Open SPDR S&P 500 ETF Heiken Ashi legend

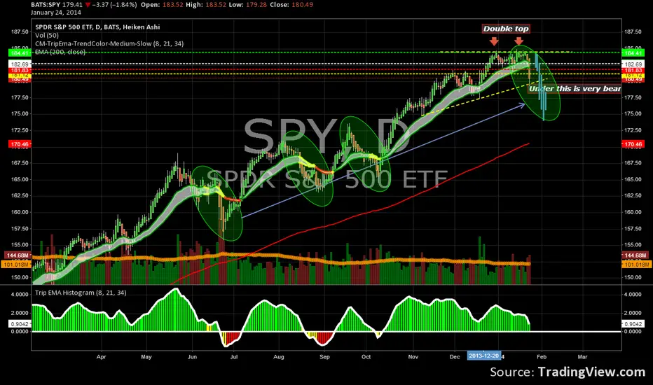pyautogui.click(x=97, y=27)
